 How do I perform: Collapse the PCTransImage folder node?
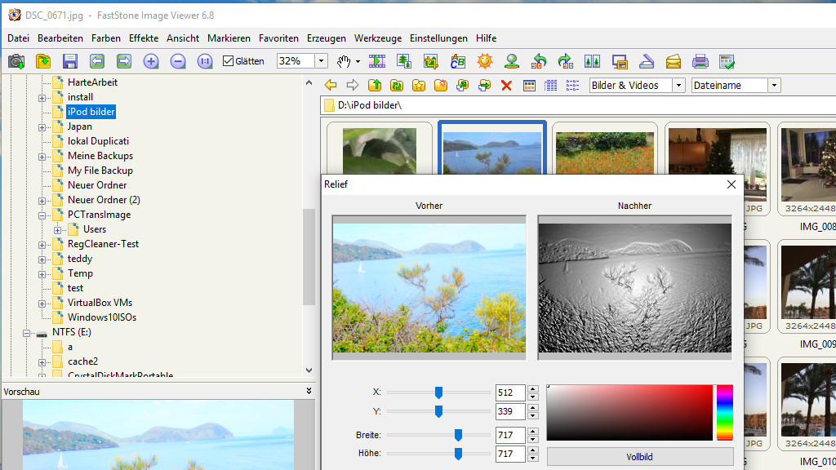click(x=42, y=215)
